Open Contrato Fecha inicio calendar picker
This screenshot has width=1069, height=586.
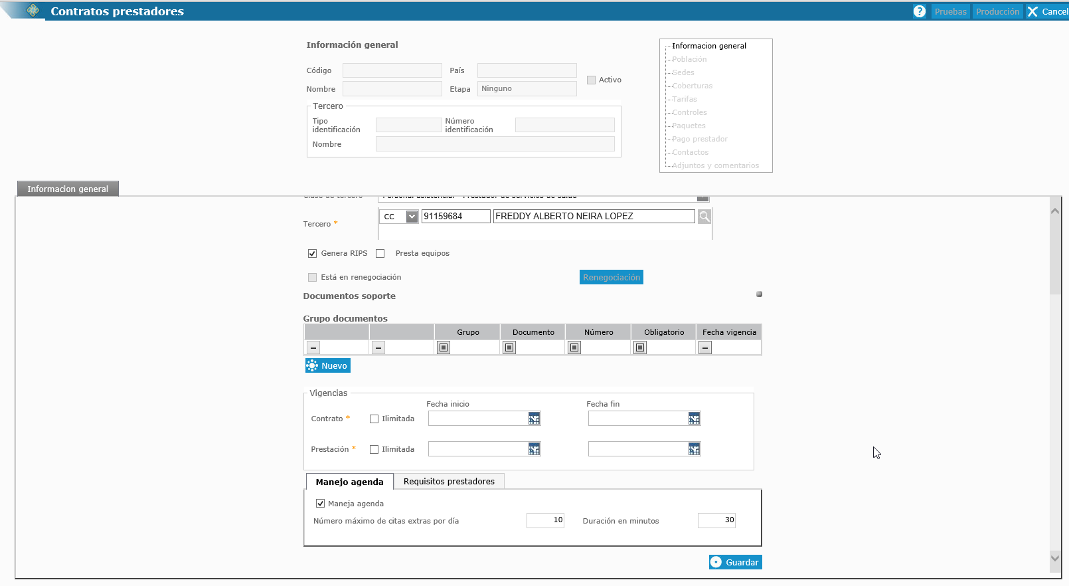coord(534,419)
